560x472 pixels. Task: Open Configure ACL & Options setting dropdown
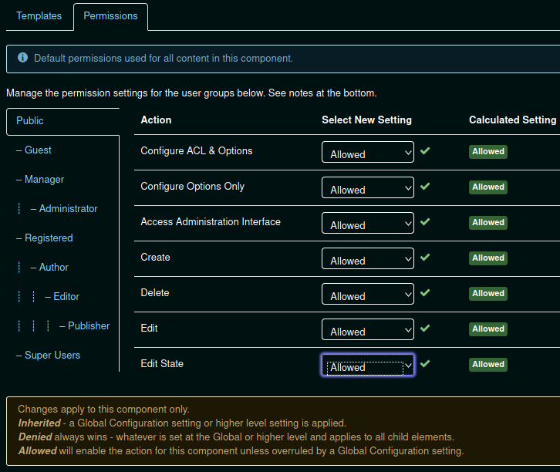(x=368, y=153)
